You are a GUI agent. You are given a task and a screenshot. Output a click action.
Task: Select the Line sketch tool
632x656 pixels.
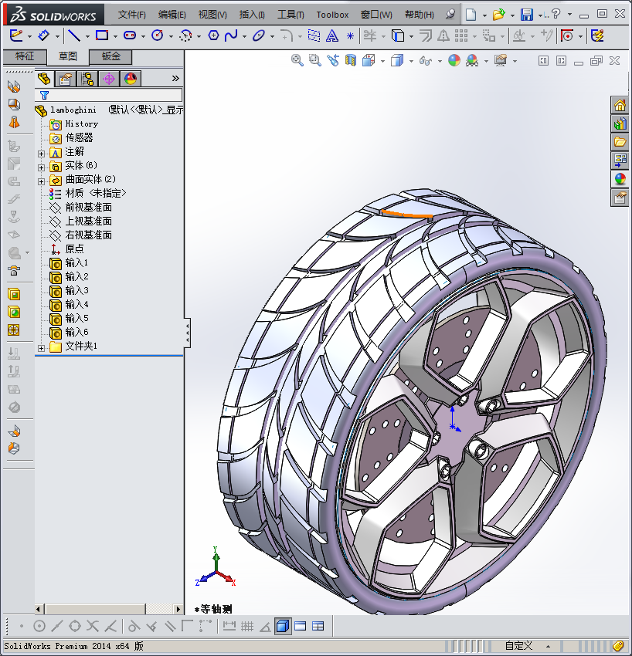pyautogui.click(x=74, y=36)
